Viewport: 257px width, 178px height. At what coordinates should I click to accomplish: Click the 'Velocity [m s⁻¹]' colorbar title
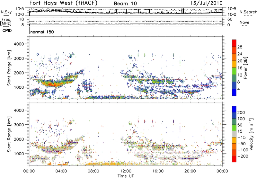tap(251, 134)
